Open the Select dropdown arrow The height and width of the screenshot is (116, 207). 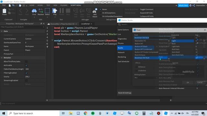click(47, 17)
